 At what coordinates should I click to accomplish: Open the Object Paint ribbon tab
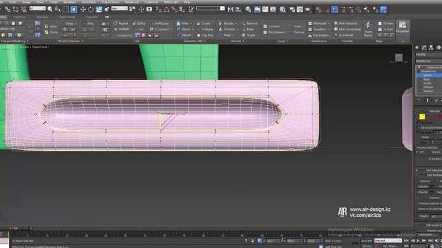[67, 17]
